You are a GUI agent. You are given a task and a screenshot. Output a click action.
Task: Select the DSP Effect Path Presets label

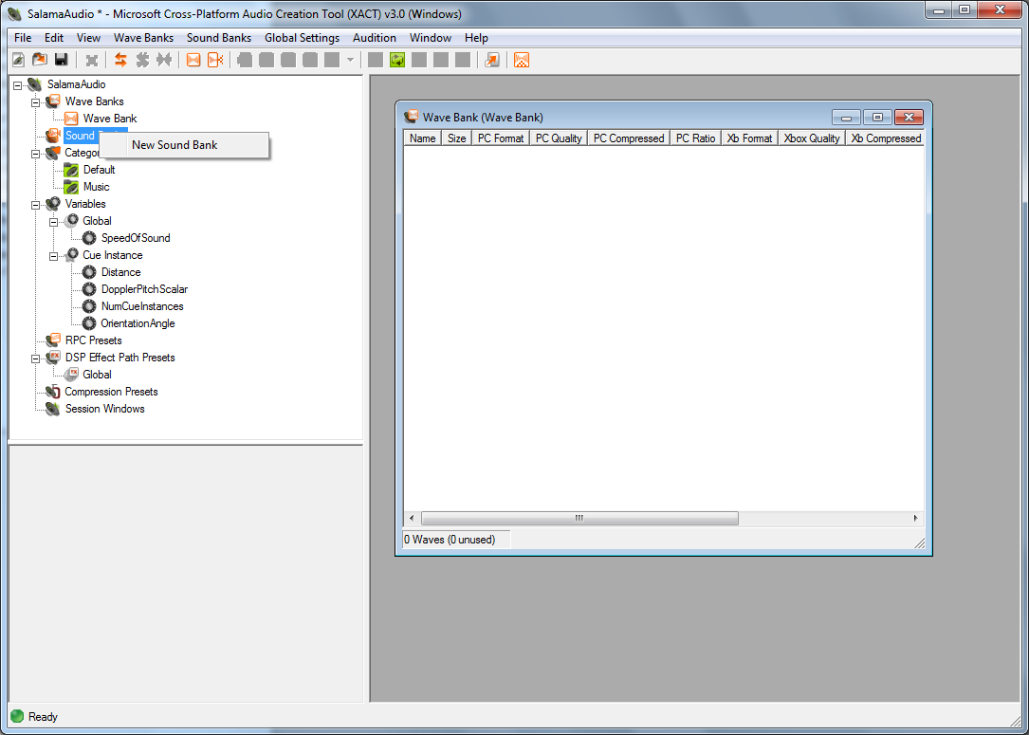pyautogui.click(x=120, y=358)
